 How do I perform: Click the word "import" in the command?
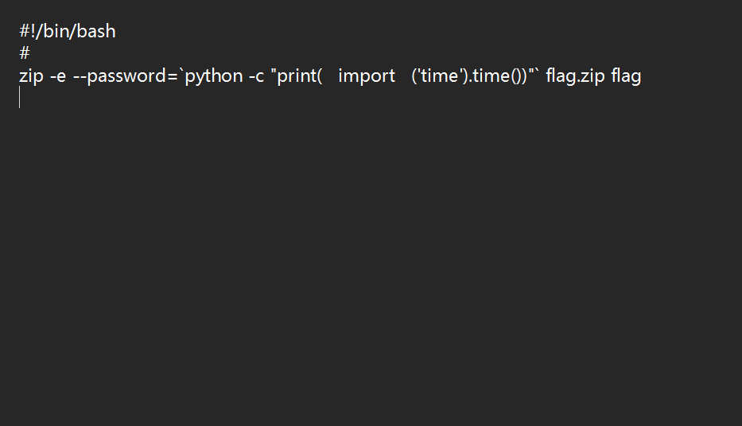point(367,76)
